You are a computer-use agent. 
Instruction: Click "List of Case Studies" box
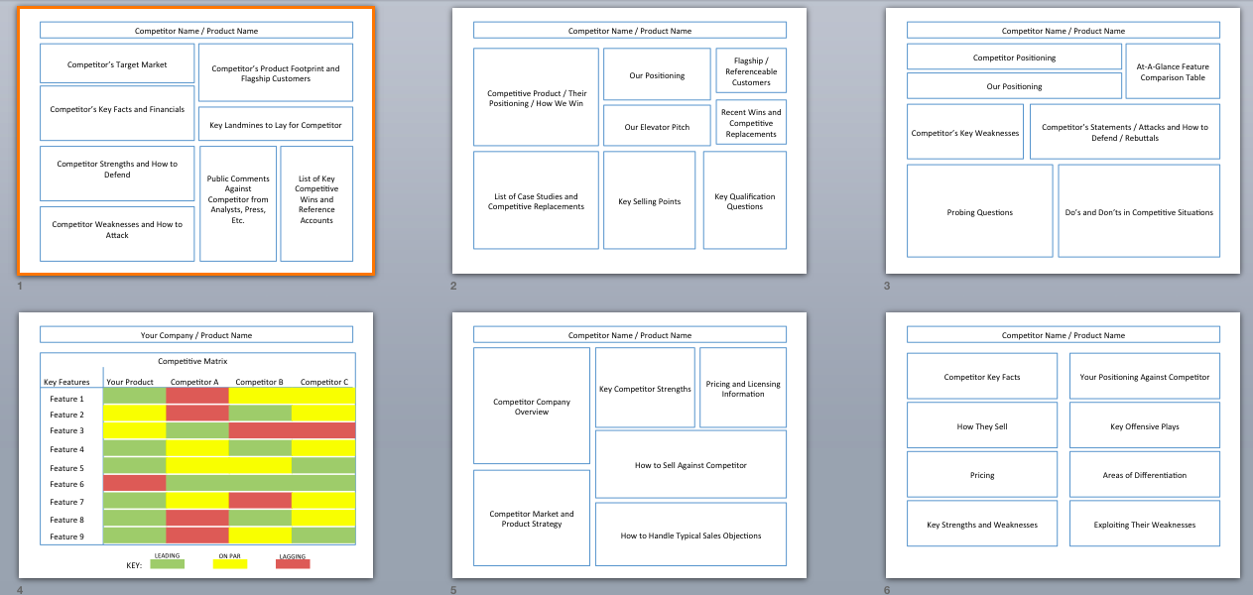point(536,201)
